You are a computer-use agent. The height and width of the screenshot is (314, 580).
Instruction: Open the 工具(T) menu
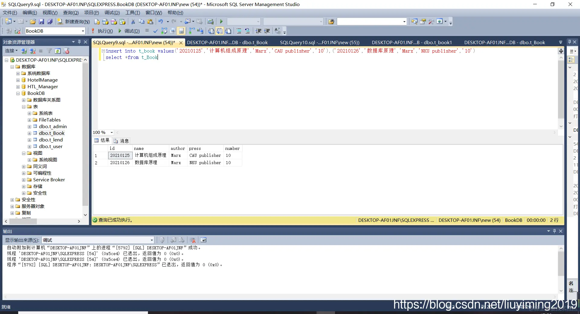pyautogui.click(x=133, y=13)
